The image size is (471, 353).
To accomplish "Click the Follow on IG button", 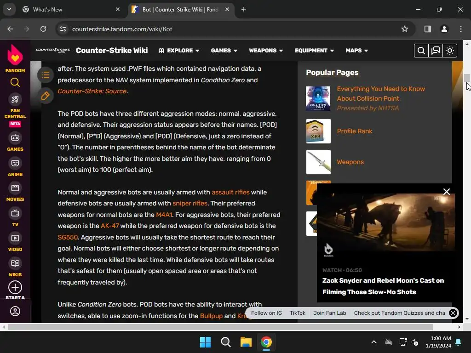I will pyautogui.click(x=266, y=313).
